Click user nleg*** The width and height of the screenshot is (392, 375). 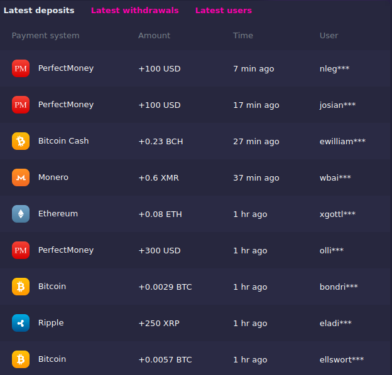[334, 69]
